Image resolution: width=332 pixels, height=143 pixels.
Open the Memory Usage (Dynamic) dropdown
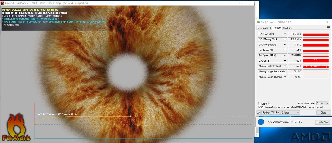pos(285,77)
